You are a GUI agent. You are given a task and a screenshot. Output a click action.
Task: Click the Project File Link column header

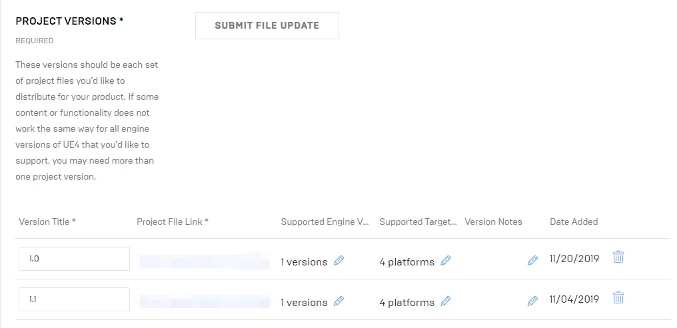point(173,222)
